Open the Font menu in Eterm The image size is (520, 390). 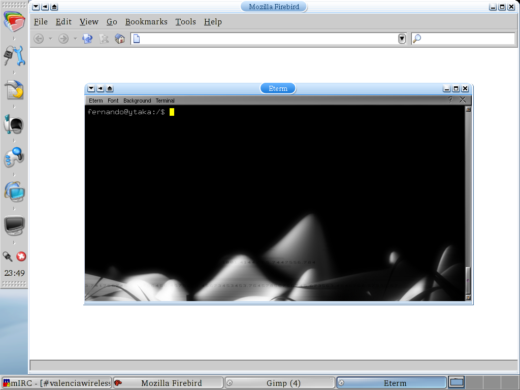(x=113, y=101)
